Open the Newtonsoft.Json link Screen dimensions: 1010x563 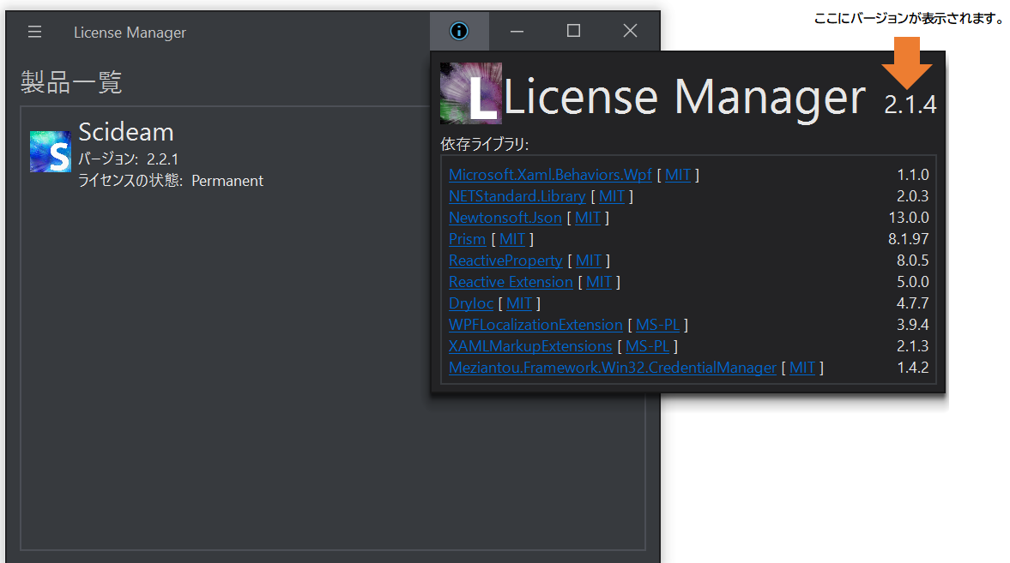click(505, 218)
